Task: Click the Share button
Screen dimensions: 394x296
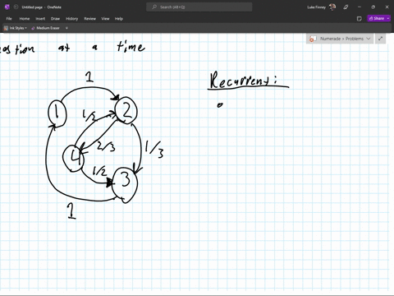Action: tap(377, 18)
